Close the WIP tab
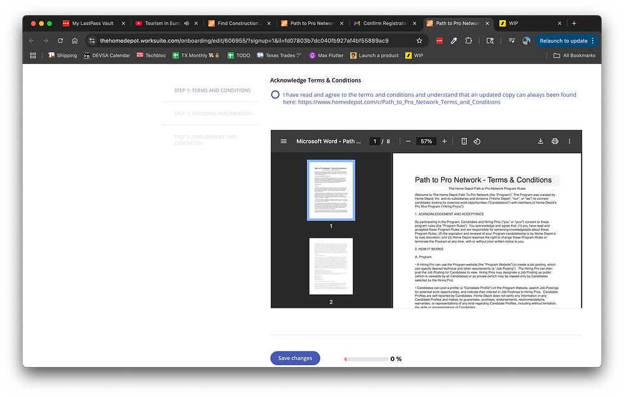The width and height of the screenshot is (624, 397). (560, 24)
